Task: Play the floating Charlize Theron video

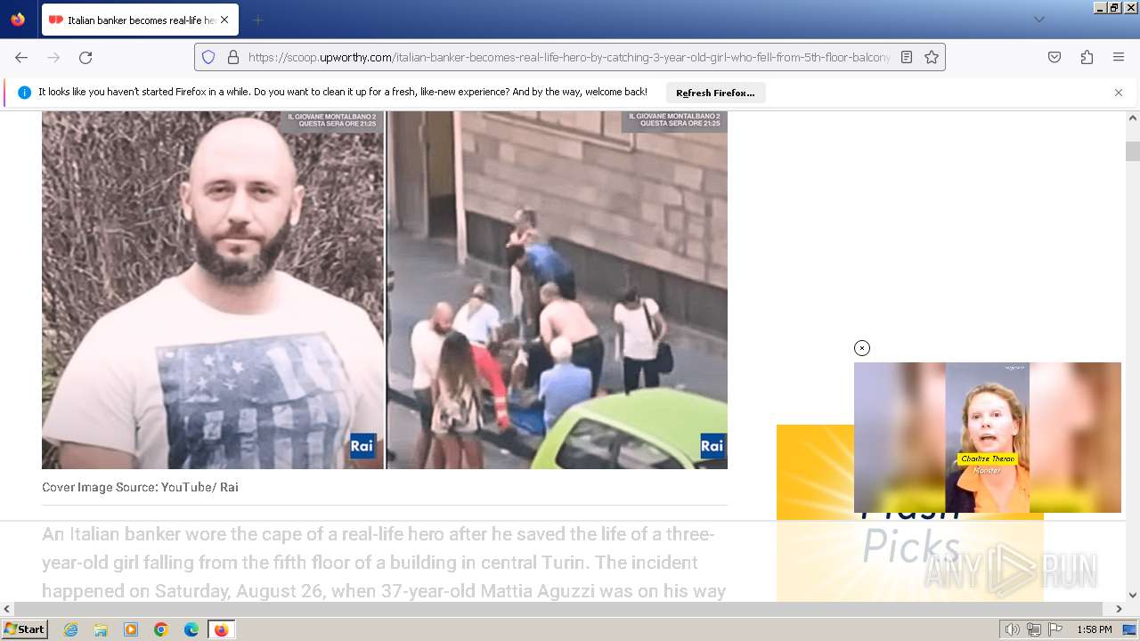Action: [x=988, y=437]
